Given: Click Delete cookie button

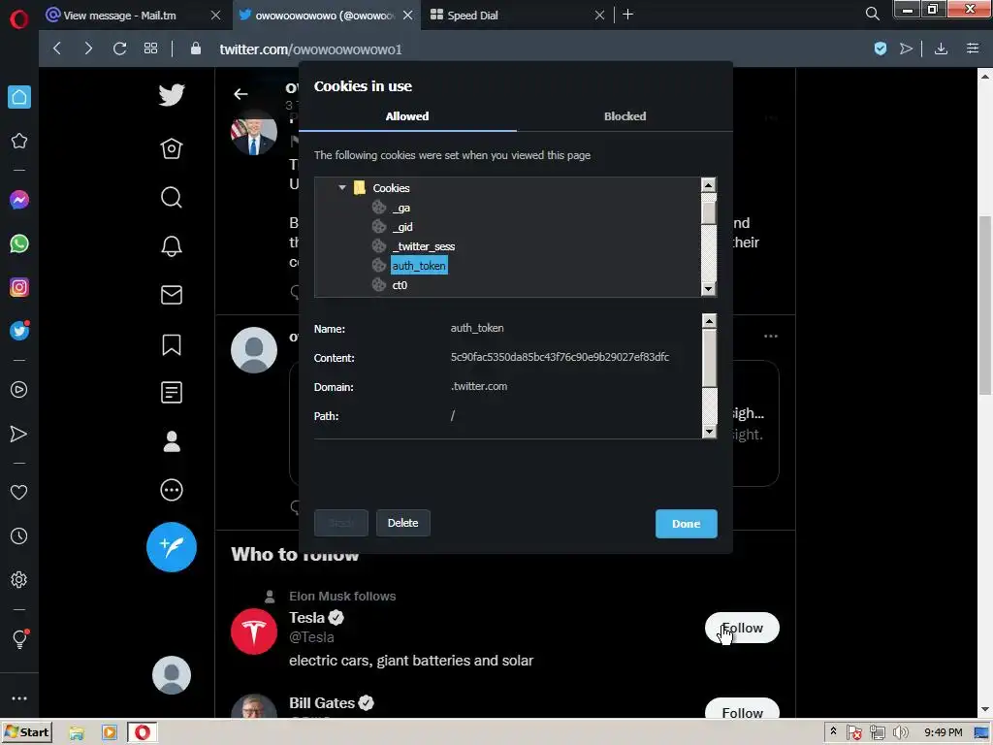Looking at the screenshot, I should click(x=402, y=523).
